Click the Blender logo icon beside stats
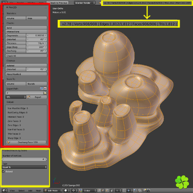The image size is (193, 193). coord(100,3)
